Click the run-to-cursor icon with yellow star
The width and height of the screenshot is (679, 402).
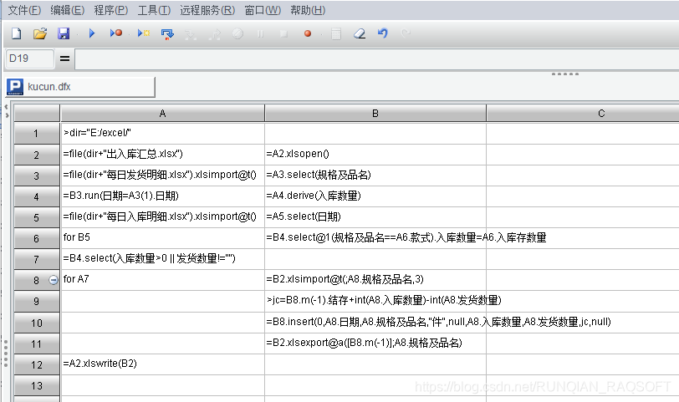(144, 33)
